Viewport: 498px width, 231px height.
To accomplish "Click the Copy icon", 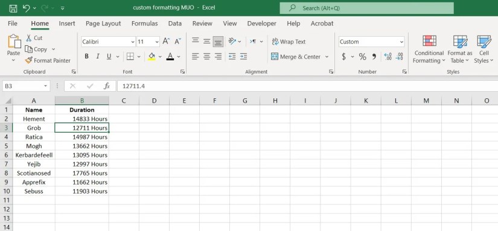I will (x=29, y=49).
